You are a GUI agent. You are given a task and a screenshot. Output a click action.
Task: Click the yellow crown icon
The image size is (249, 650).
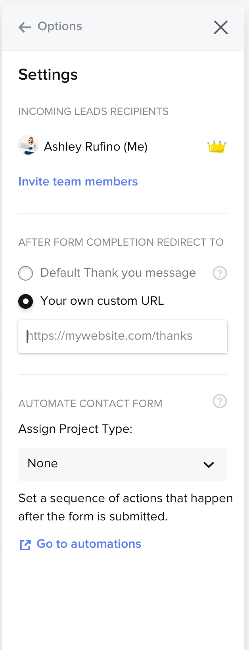point(217,147)
